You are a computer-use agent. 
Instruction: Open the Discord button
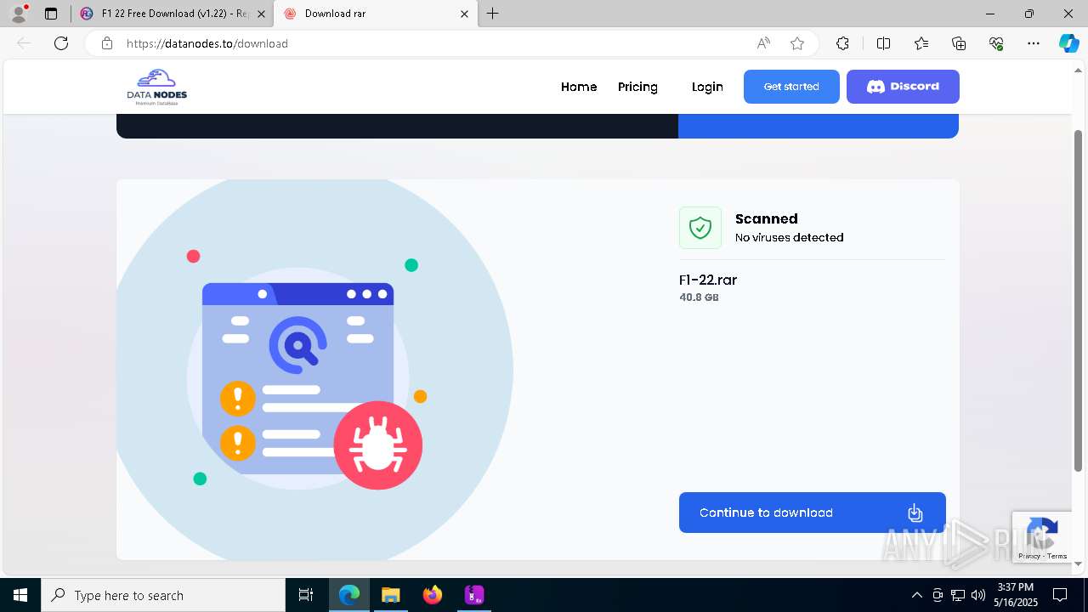click(903, 87)
